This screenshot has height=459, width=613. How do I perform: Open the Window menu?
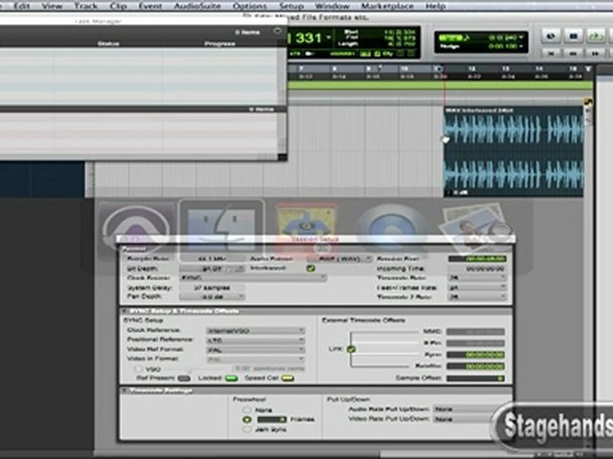point(332,6)
